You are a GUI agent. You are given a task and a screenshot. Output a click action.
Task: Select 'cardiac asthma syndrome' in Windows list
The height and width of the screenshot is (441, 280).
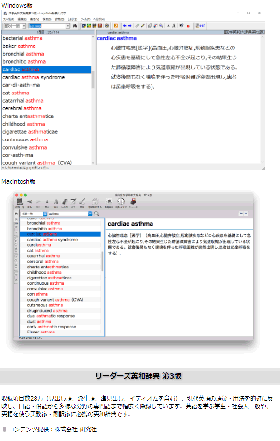click(34, 77)
